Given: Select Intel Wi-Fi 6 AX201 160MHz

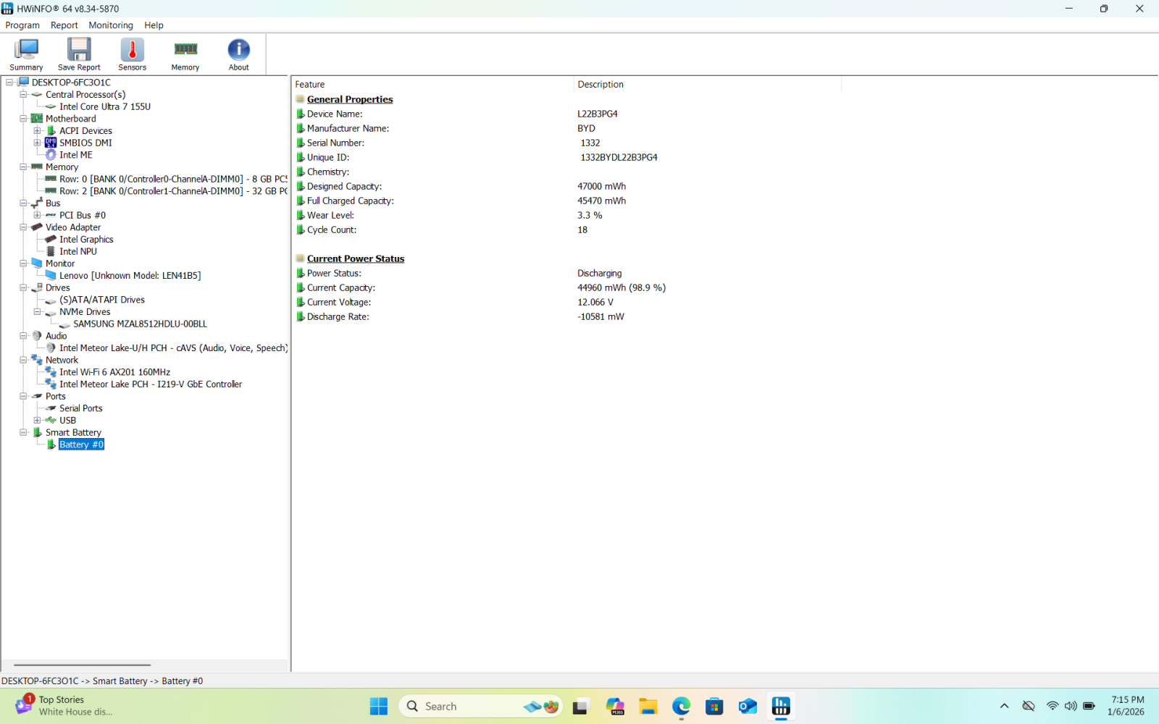Looking at the screenshot, I should click(114, 372).
